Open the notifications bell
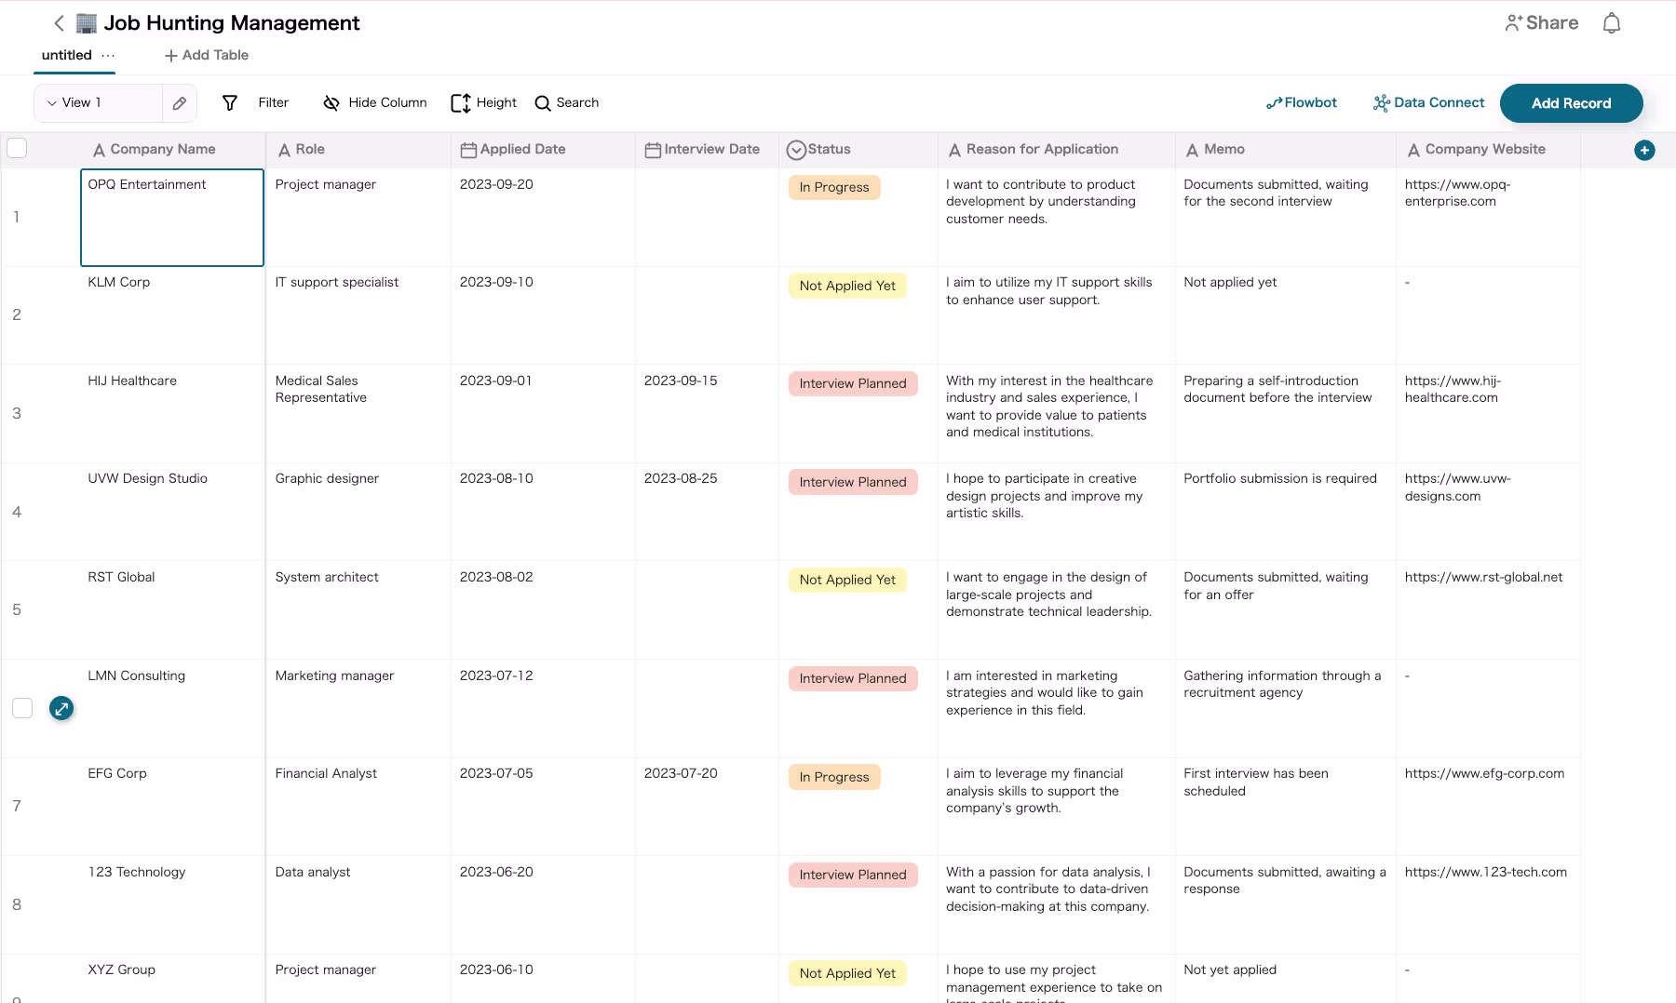Image resolution: width=1676 pixels, height=1003 pixels. [1612, 22]
